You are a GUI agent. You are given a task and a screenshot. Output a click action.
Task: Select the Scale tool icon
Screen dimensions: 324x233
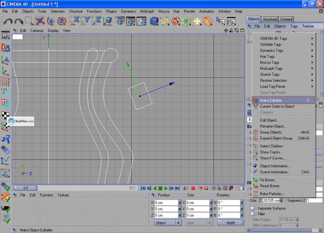tap(50, 21)
